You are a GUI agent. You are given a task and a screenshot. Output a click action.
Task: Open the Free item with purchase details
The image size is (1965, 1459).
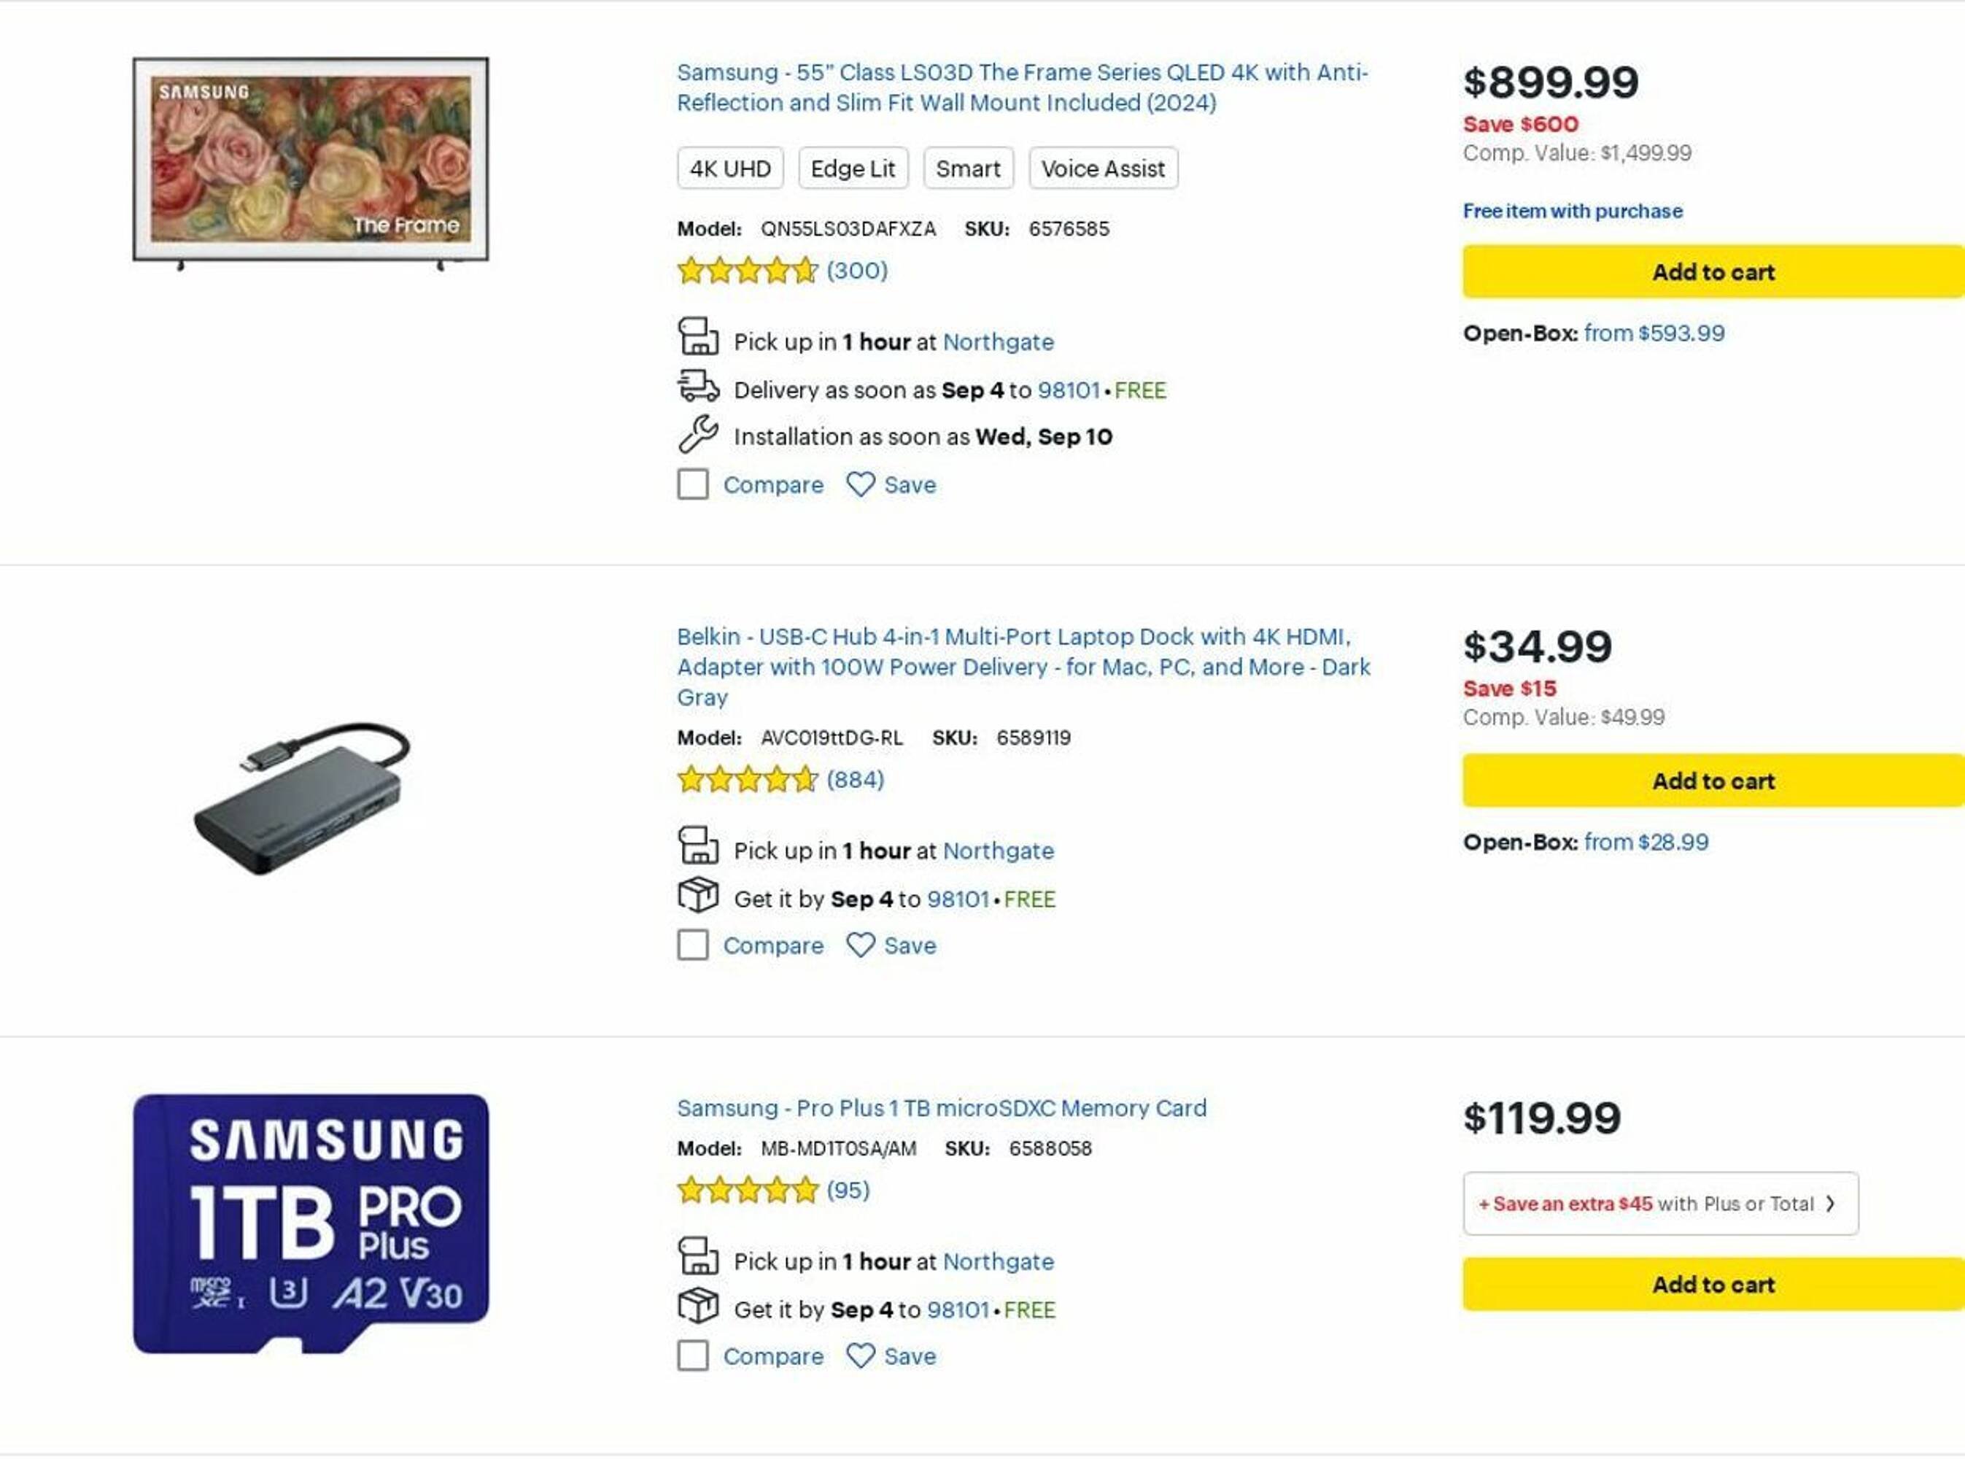1572,211
